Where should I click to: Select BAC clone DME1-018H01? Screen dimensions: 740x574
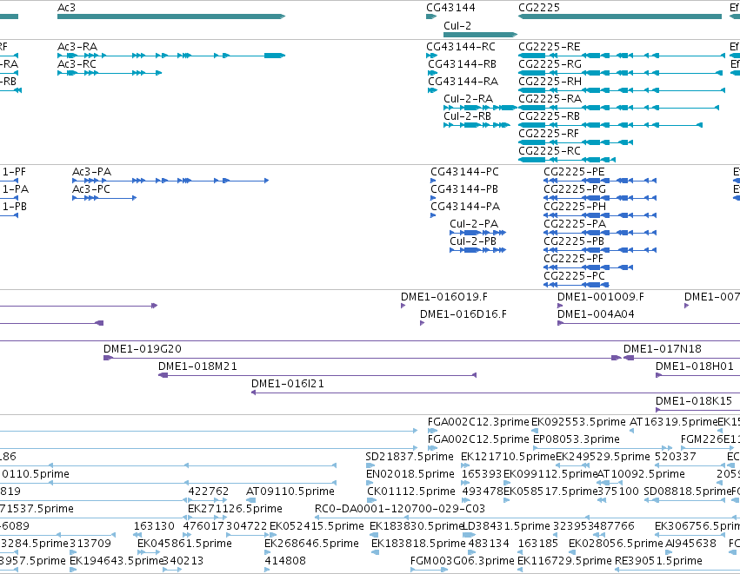click(697, 376)
